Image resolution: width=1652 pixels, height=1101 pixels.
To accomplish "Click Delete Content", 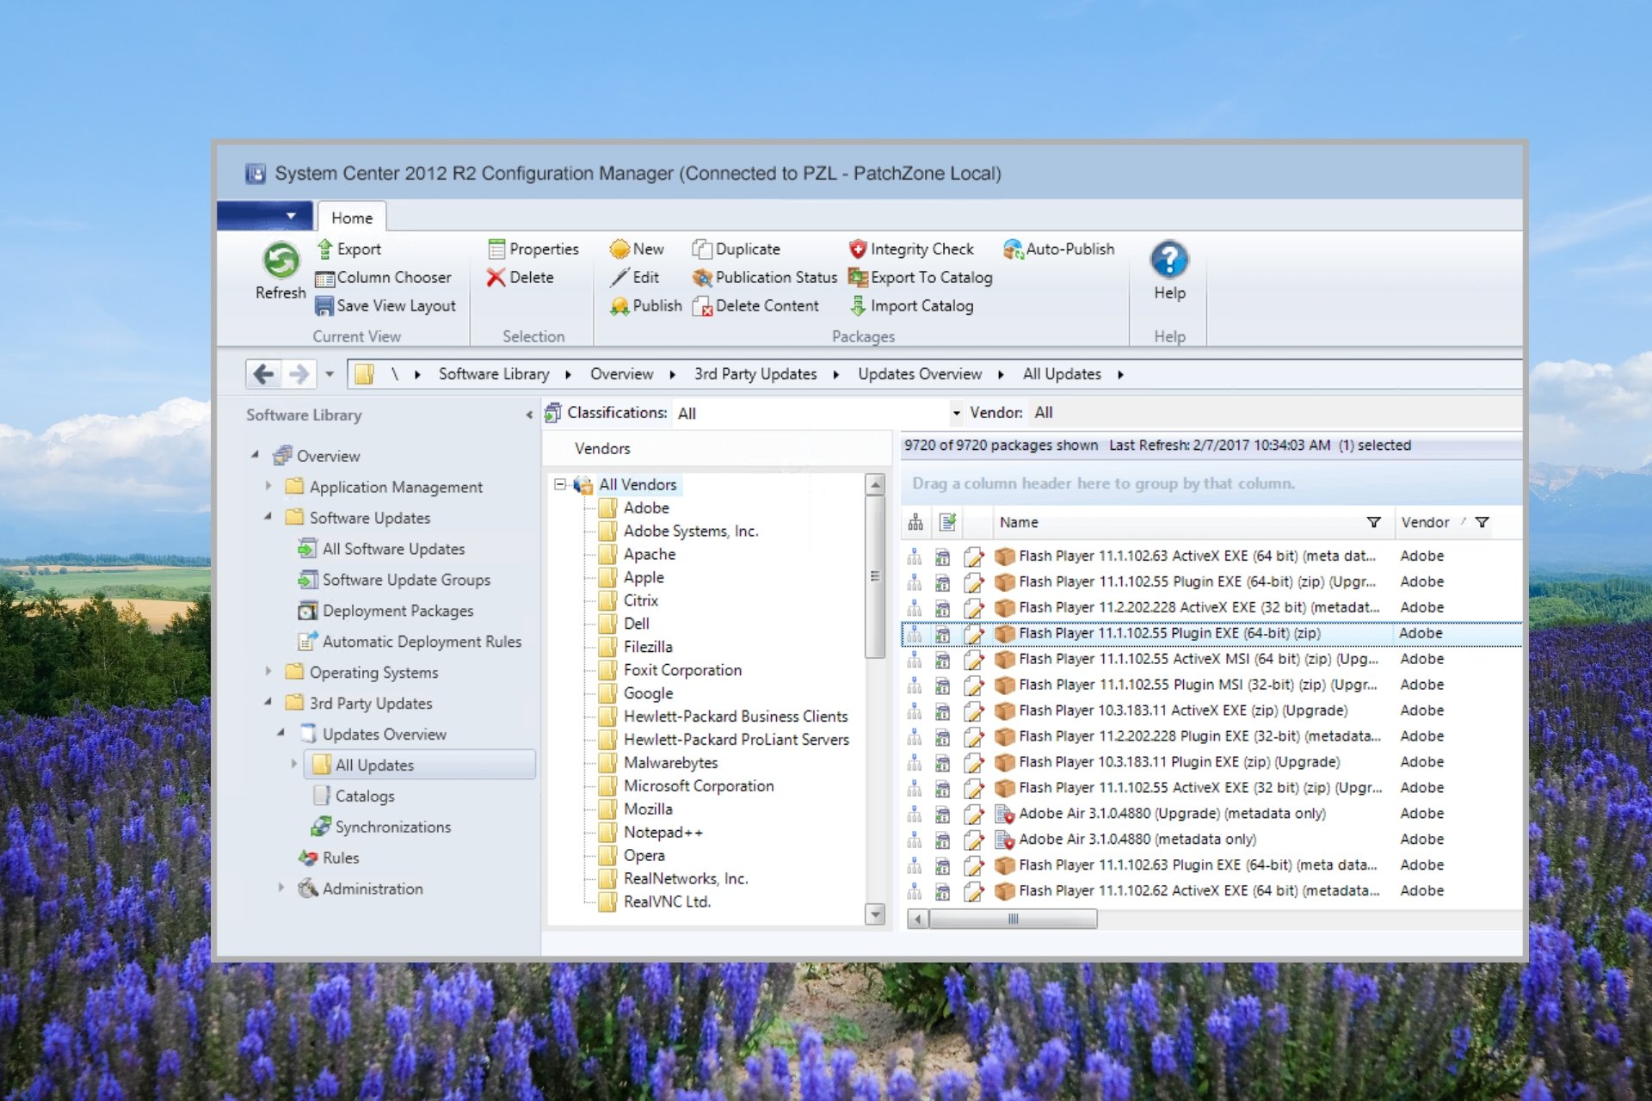I will [755, 305].
